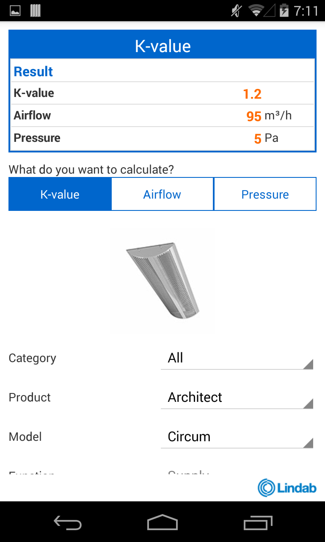The width and height of the screenshot is (325, 542).
Task: Open the Model dropdown showing Circum
Action: [x=237, y=437]
